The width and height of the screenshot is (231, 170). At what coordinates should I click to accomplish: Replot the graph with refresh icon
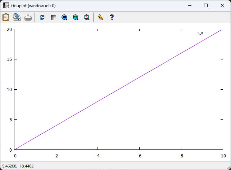42,17
